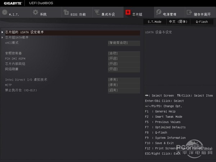Click the UEFI DualBIOS title
This screenshot has width=216, height=162.
click(41, 3)
